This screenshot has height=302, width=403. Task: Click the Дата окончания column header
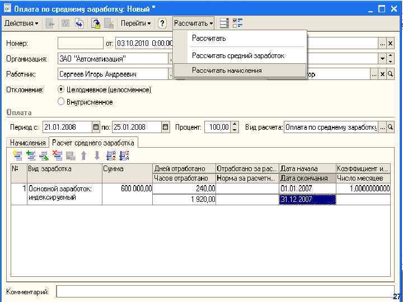(308, 178)
